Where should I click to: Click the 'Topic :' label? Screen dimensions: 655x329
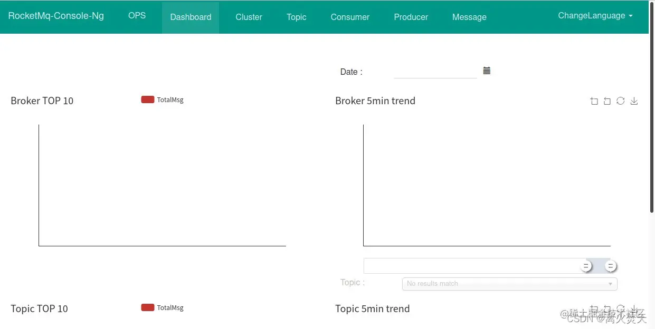point(353,283)
